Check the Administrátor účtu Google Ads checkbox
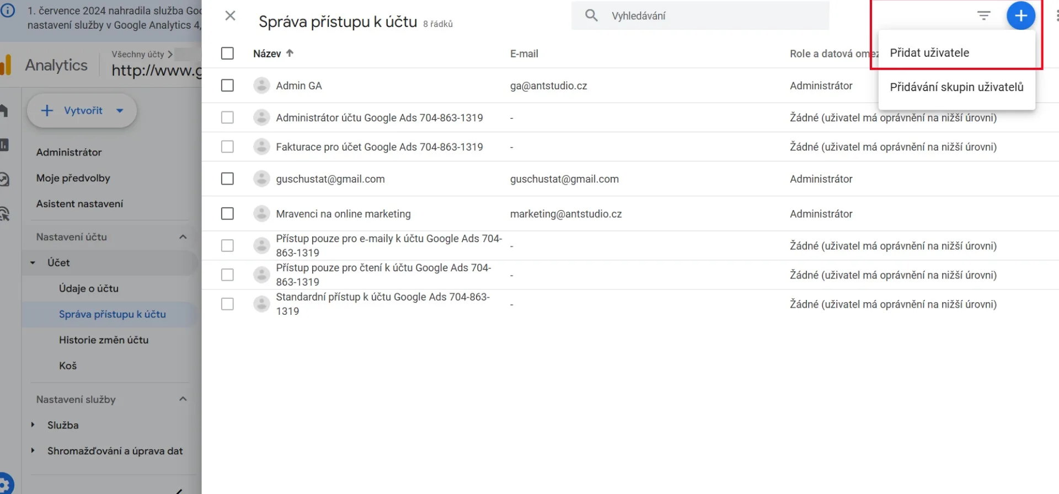The image size is (1059, 494). pyautogui.click(x=227, y=117)
